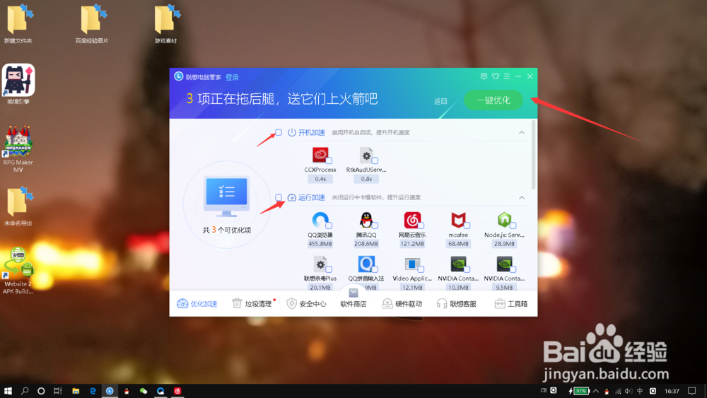
Task: Click the 455.8MB size label
Action: coord(320,244)
